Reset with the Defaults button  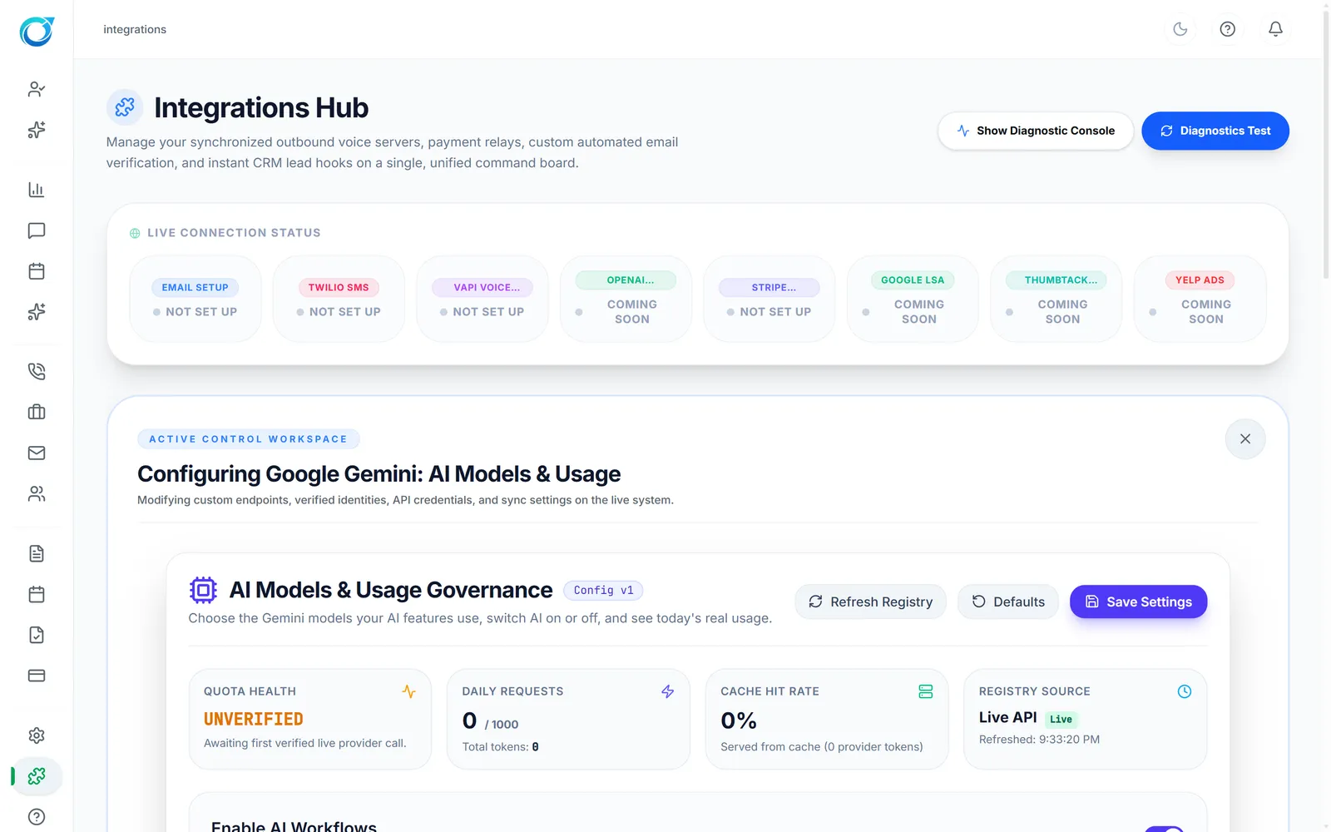point(1008,602)
